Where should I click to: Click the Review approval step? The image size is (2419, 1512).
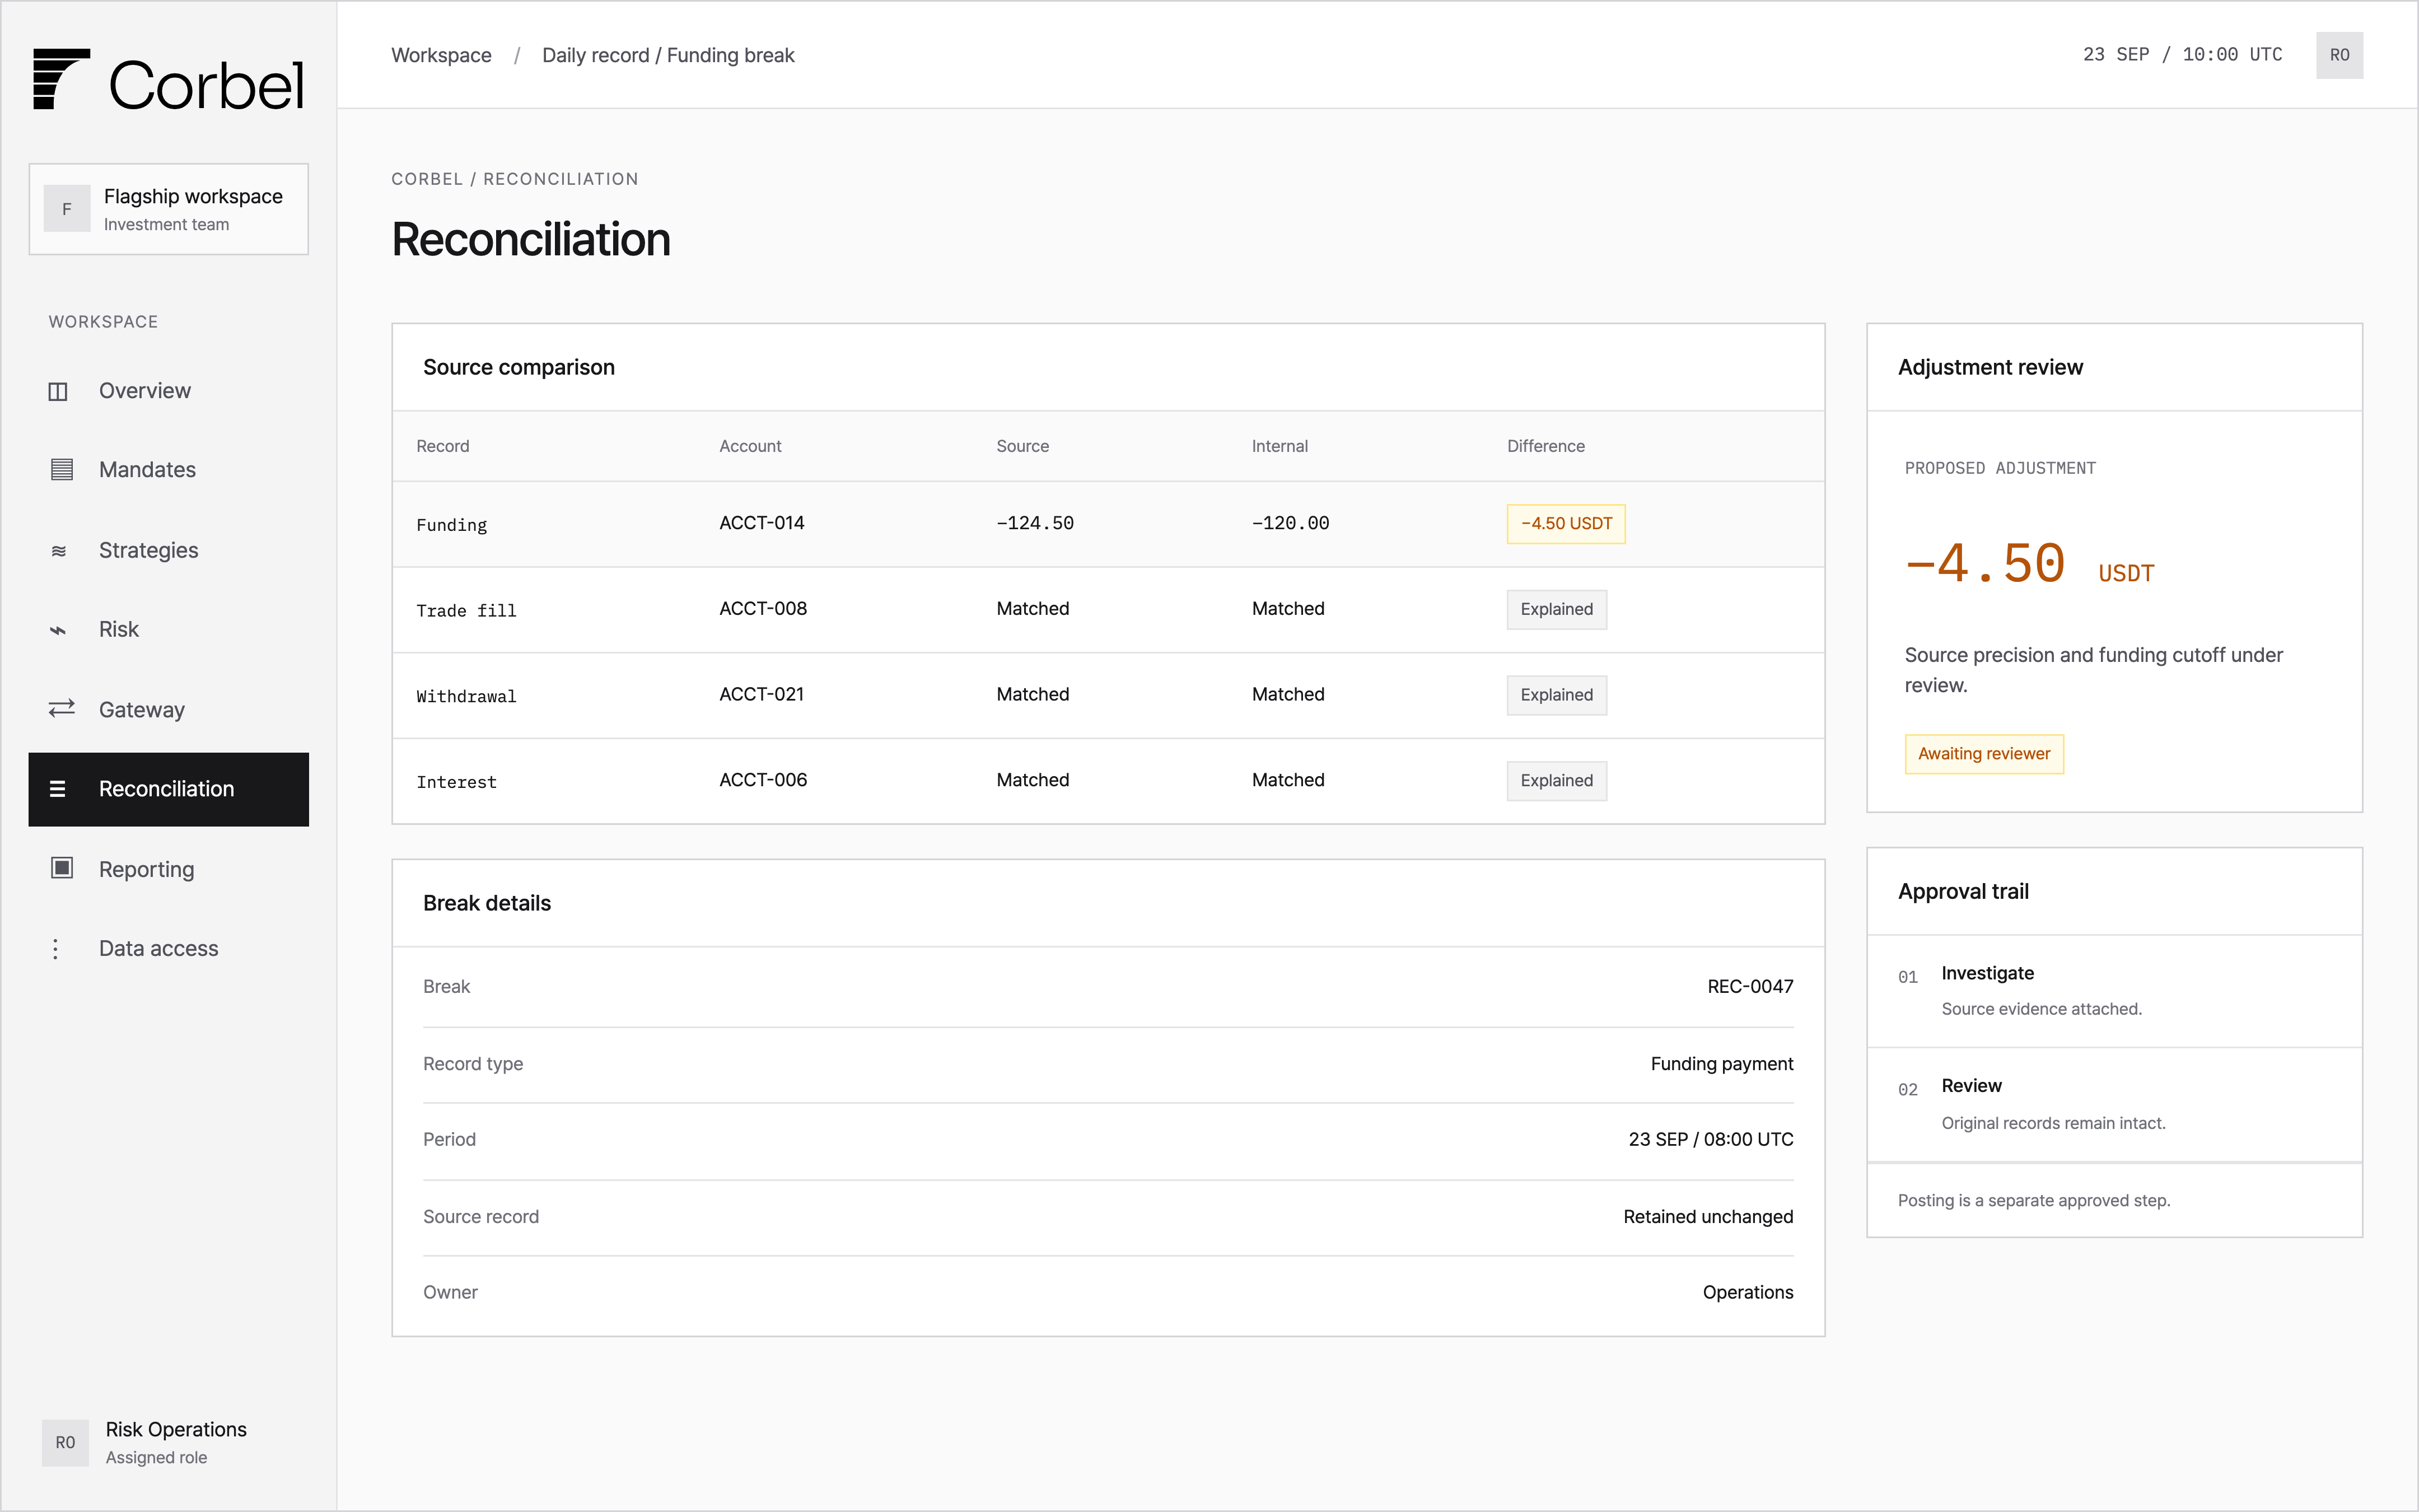pyautogui.click(x=2114, y=1105)
